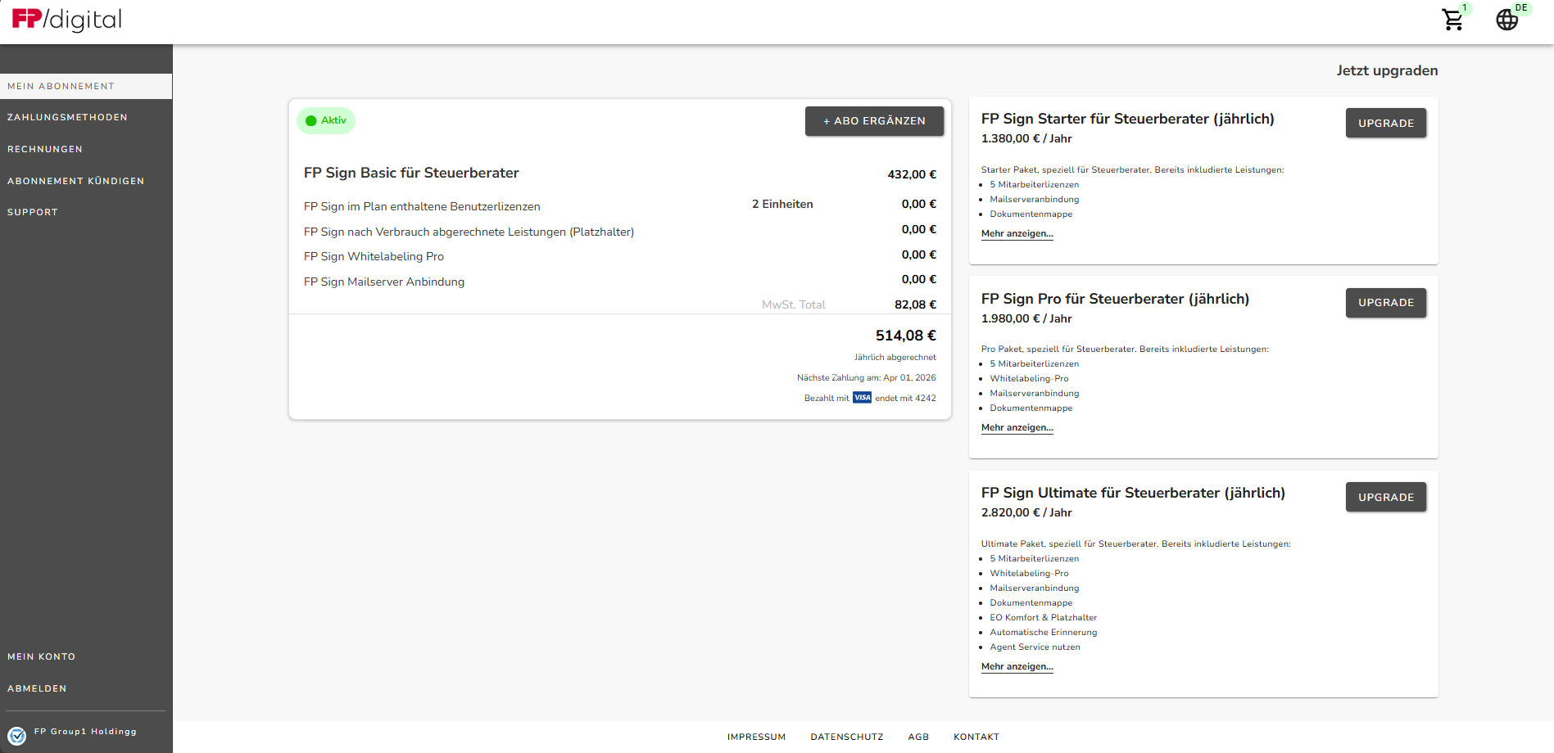Screen dimensions: 1554x753
Task: Click the 2 Einheiten quantity
Action: 782,204
